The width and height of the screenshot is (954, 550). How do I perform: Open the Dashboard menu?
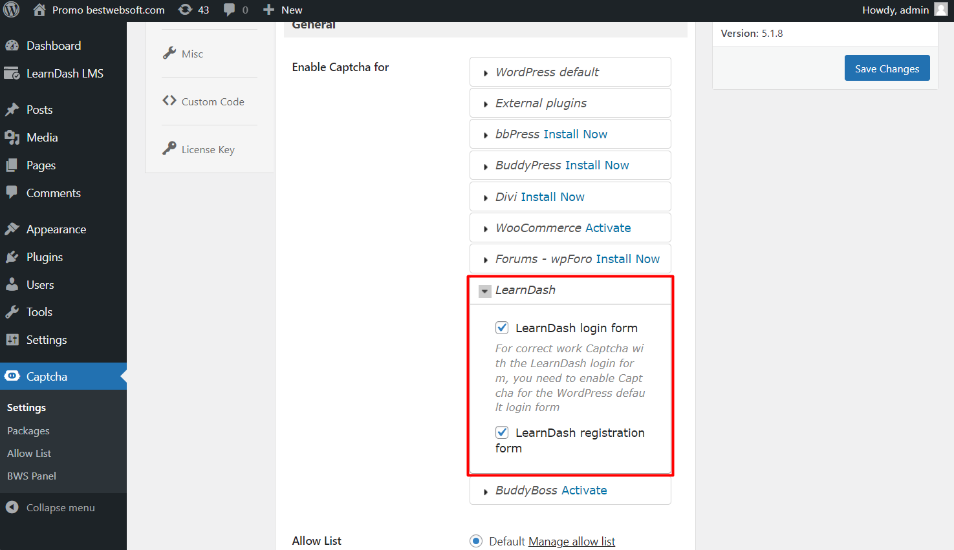(54, 46)
